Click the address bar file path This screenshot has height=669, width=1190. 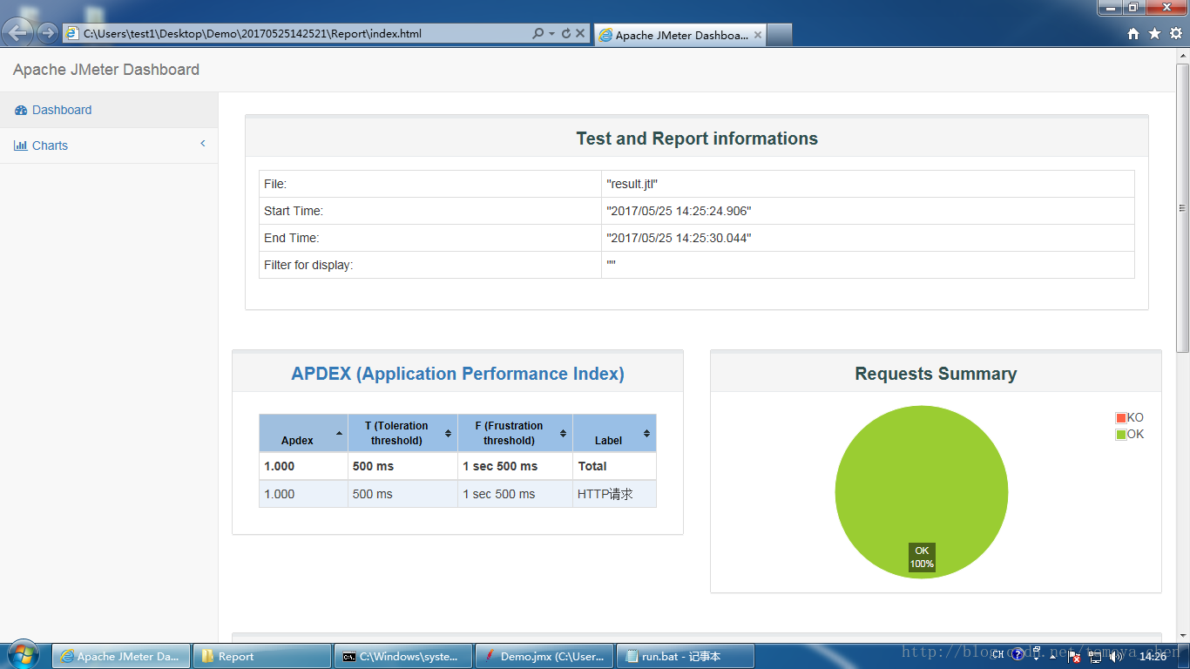pos(253,34)
